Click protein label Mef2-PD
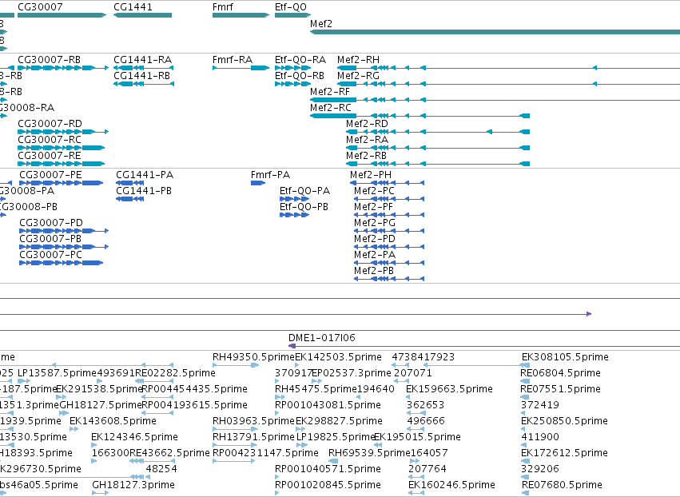 375,239
